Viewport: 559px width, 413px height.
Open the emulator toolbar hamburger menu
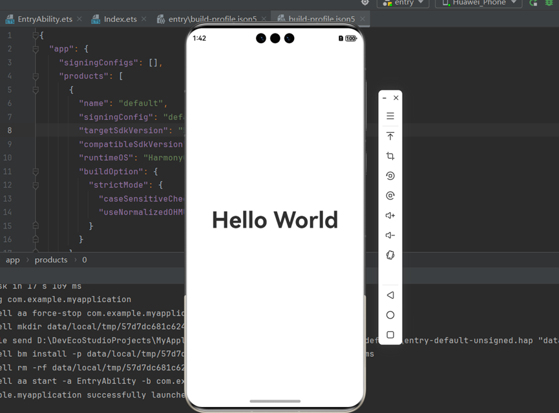click(390, 116)
